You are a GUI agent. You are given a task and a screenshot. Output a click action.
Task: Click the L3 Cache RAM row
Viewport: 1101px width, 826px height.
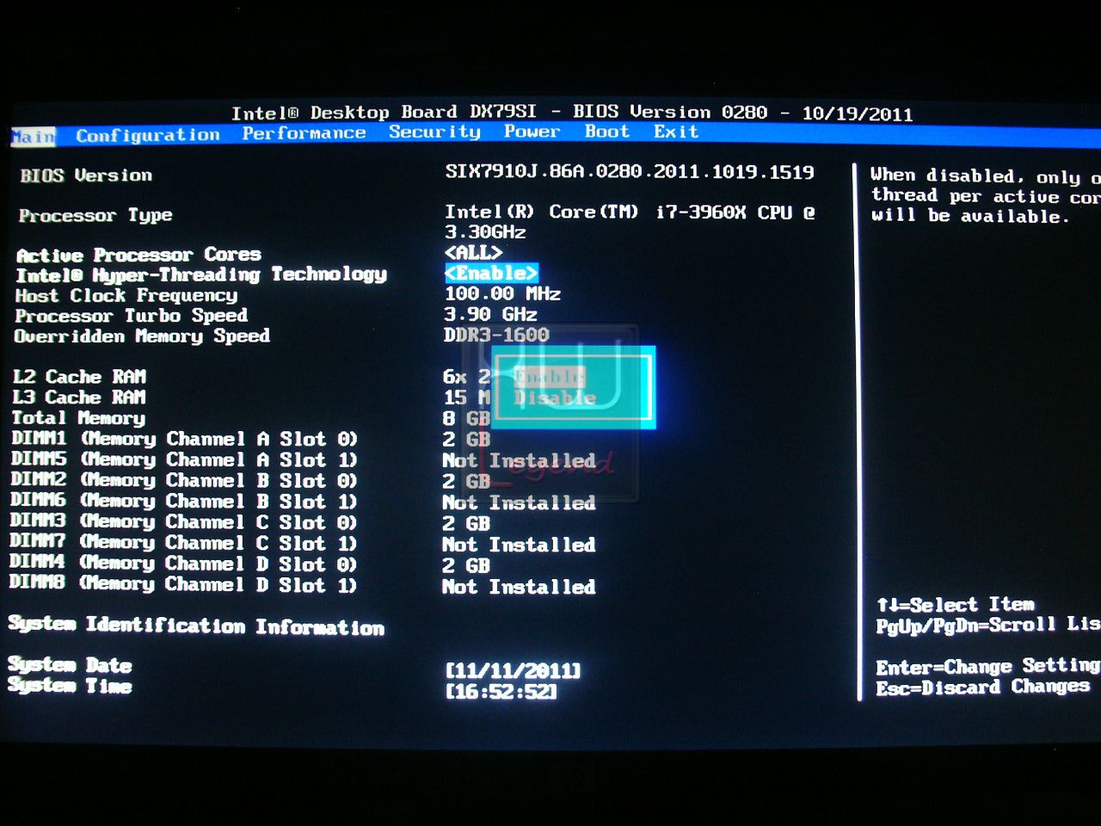79,398
